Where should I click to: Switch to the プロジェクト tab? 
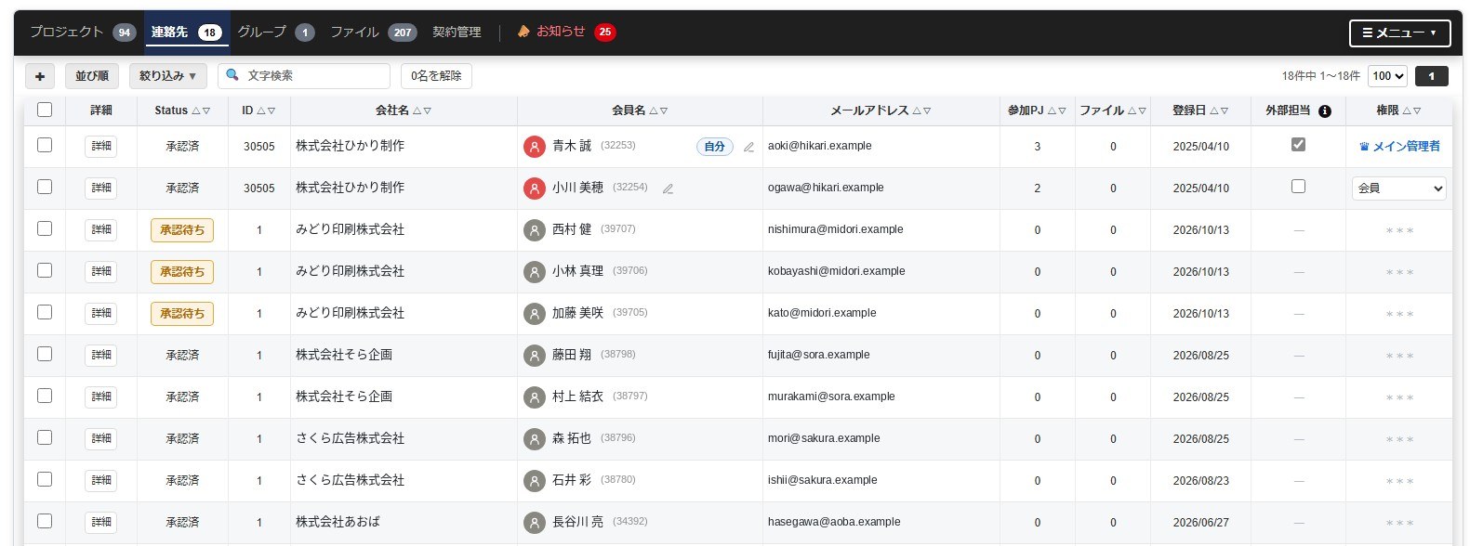[82, 32]
